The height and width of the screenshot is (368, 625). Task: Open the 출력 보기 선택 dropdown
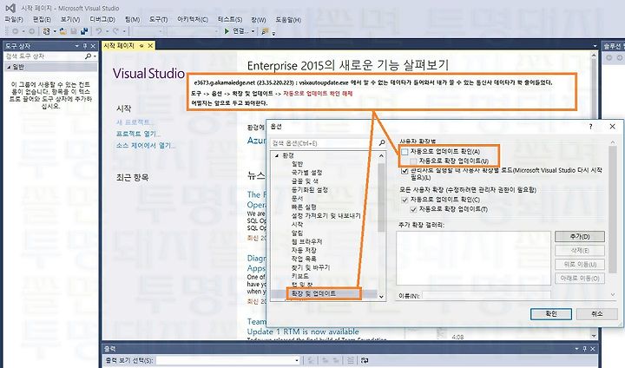[x=297, y=360]
